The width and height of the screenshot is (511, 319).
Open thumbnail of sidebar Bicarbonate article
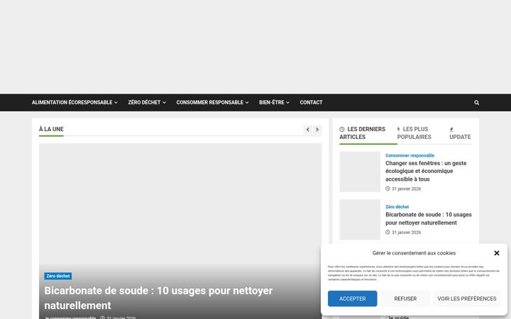360,219
